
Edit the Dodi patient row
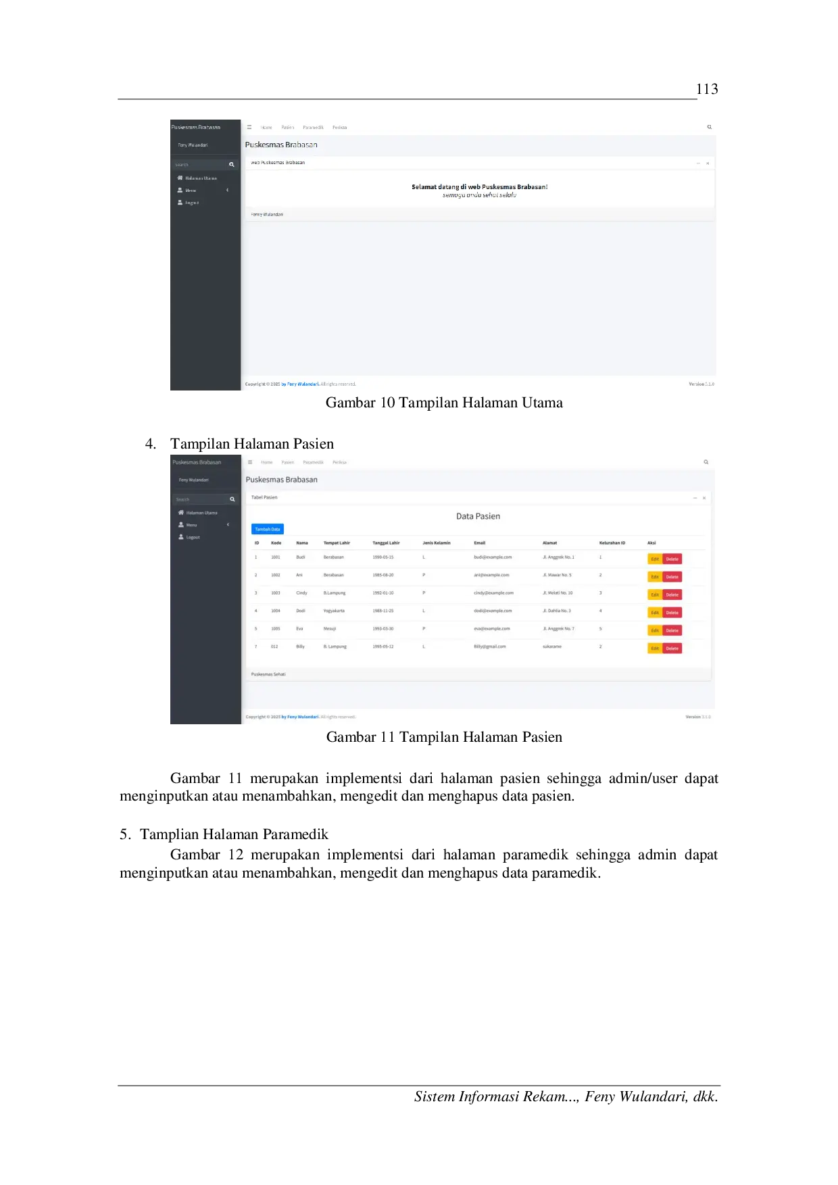pyautogui.click(x=655, y=613)
